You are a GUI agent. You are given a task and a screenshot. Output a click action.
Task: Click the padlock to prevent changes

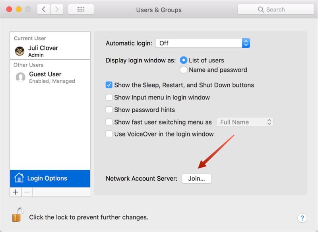tap(17, 215)
